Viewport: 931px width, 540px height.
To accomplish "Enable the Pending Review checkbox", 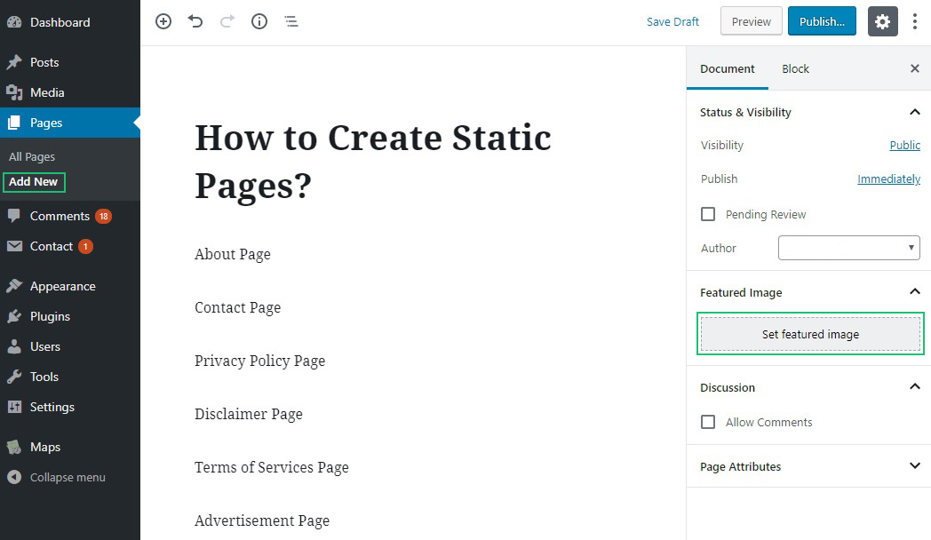I will tap(708, 214).
